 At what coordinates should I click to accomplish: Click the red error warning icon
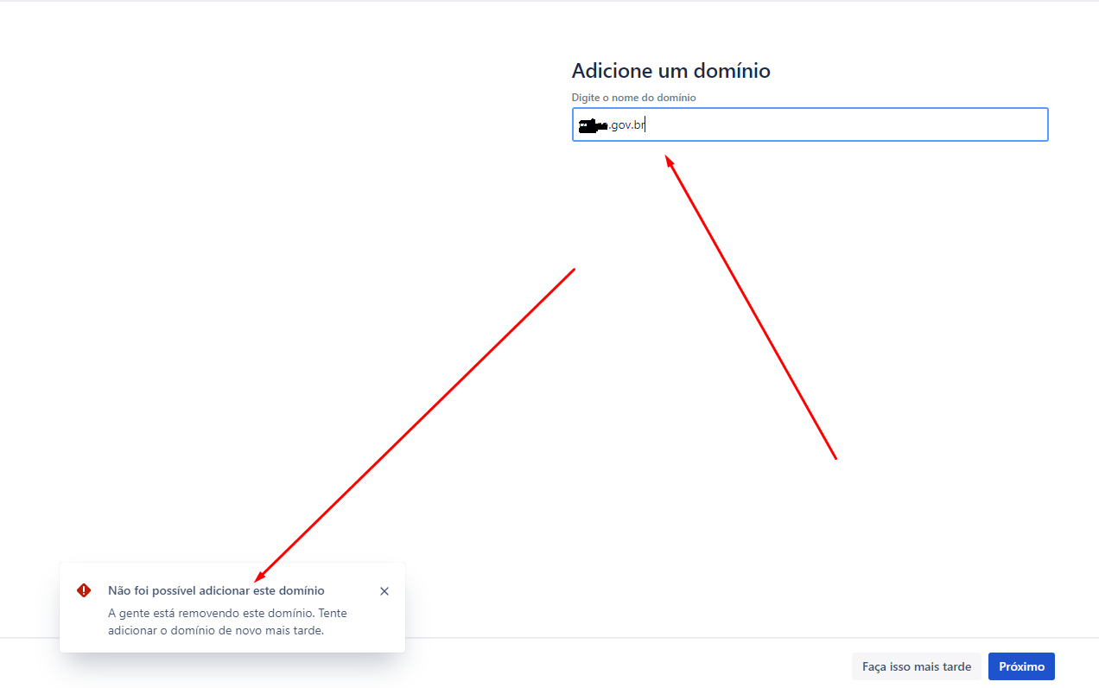84,590
